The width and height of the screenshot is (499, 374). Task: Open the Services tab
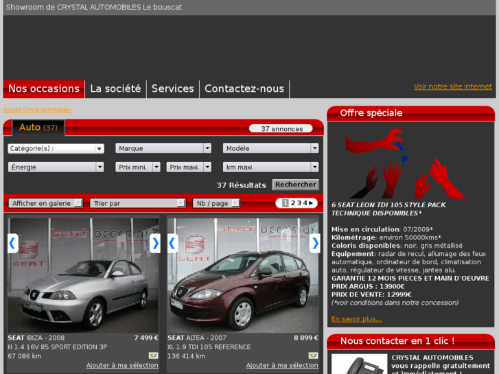[173, 89]
